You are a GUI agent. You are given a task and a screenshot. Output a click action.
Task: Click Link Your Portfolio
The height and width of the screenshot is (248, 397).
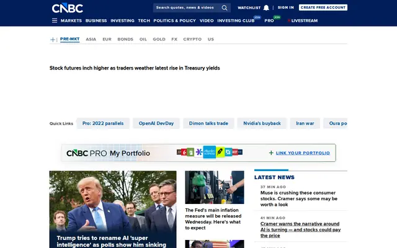pos(303,153)
